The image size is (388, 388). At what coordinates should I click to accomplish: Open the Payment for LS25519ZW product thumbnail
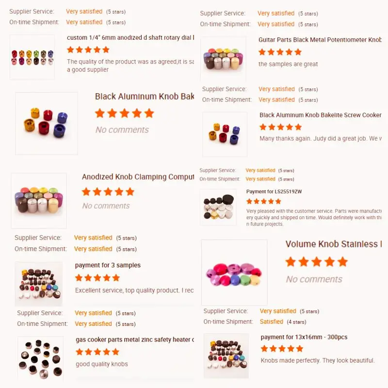click(218, 208)
